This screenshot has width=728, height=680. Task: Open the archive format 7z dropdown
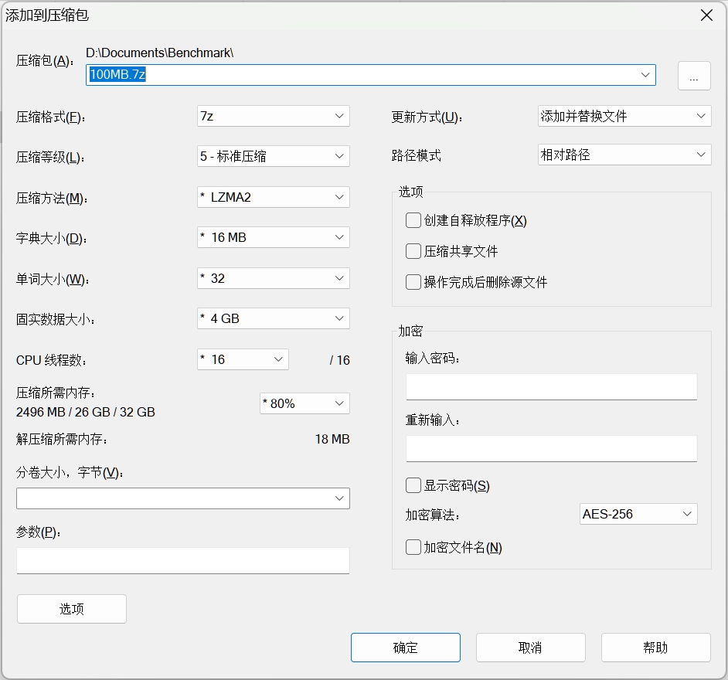point(273,116)
